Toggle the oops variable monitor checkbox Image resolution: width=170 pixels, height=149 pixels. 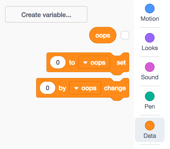(x=125, y=35)
